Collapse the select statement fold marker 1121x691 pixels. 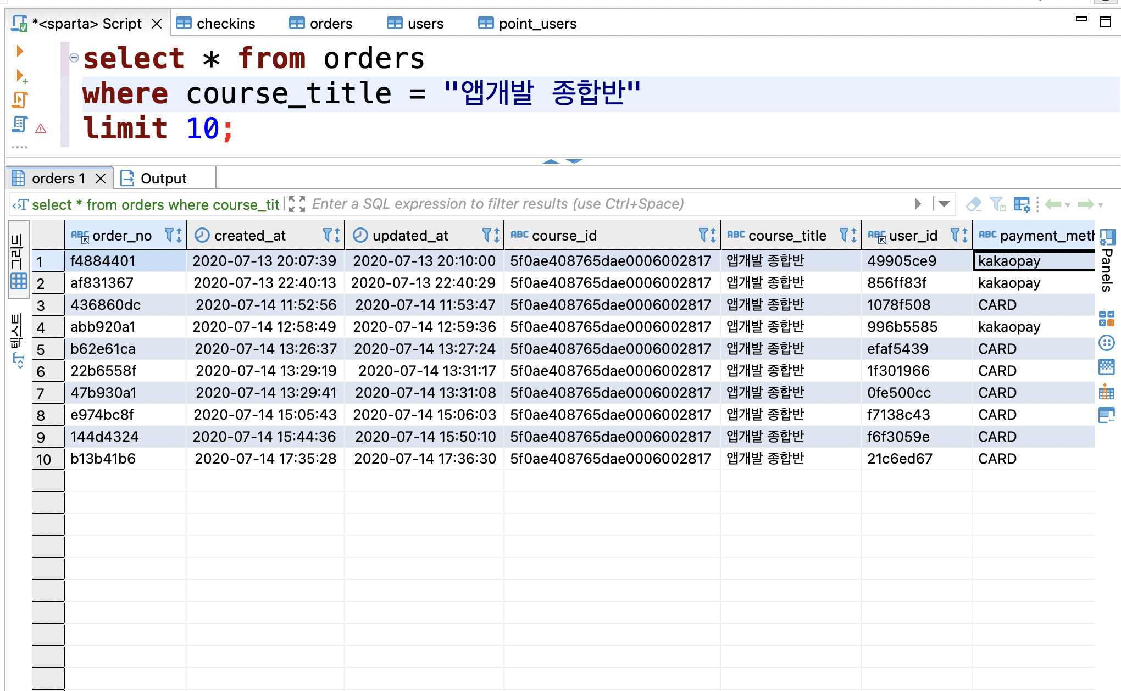(74, 57)
